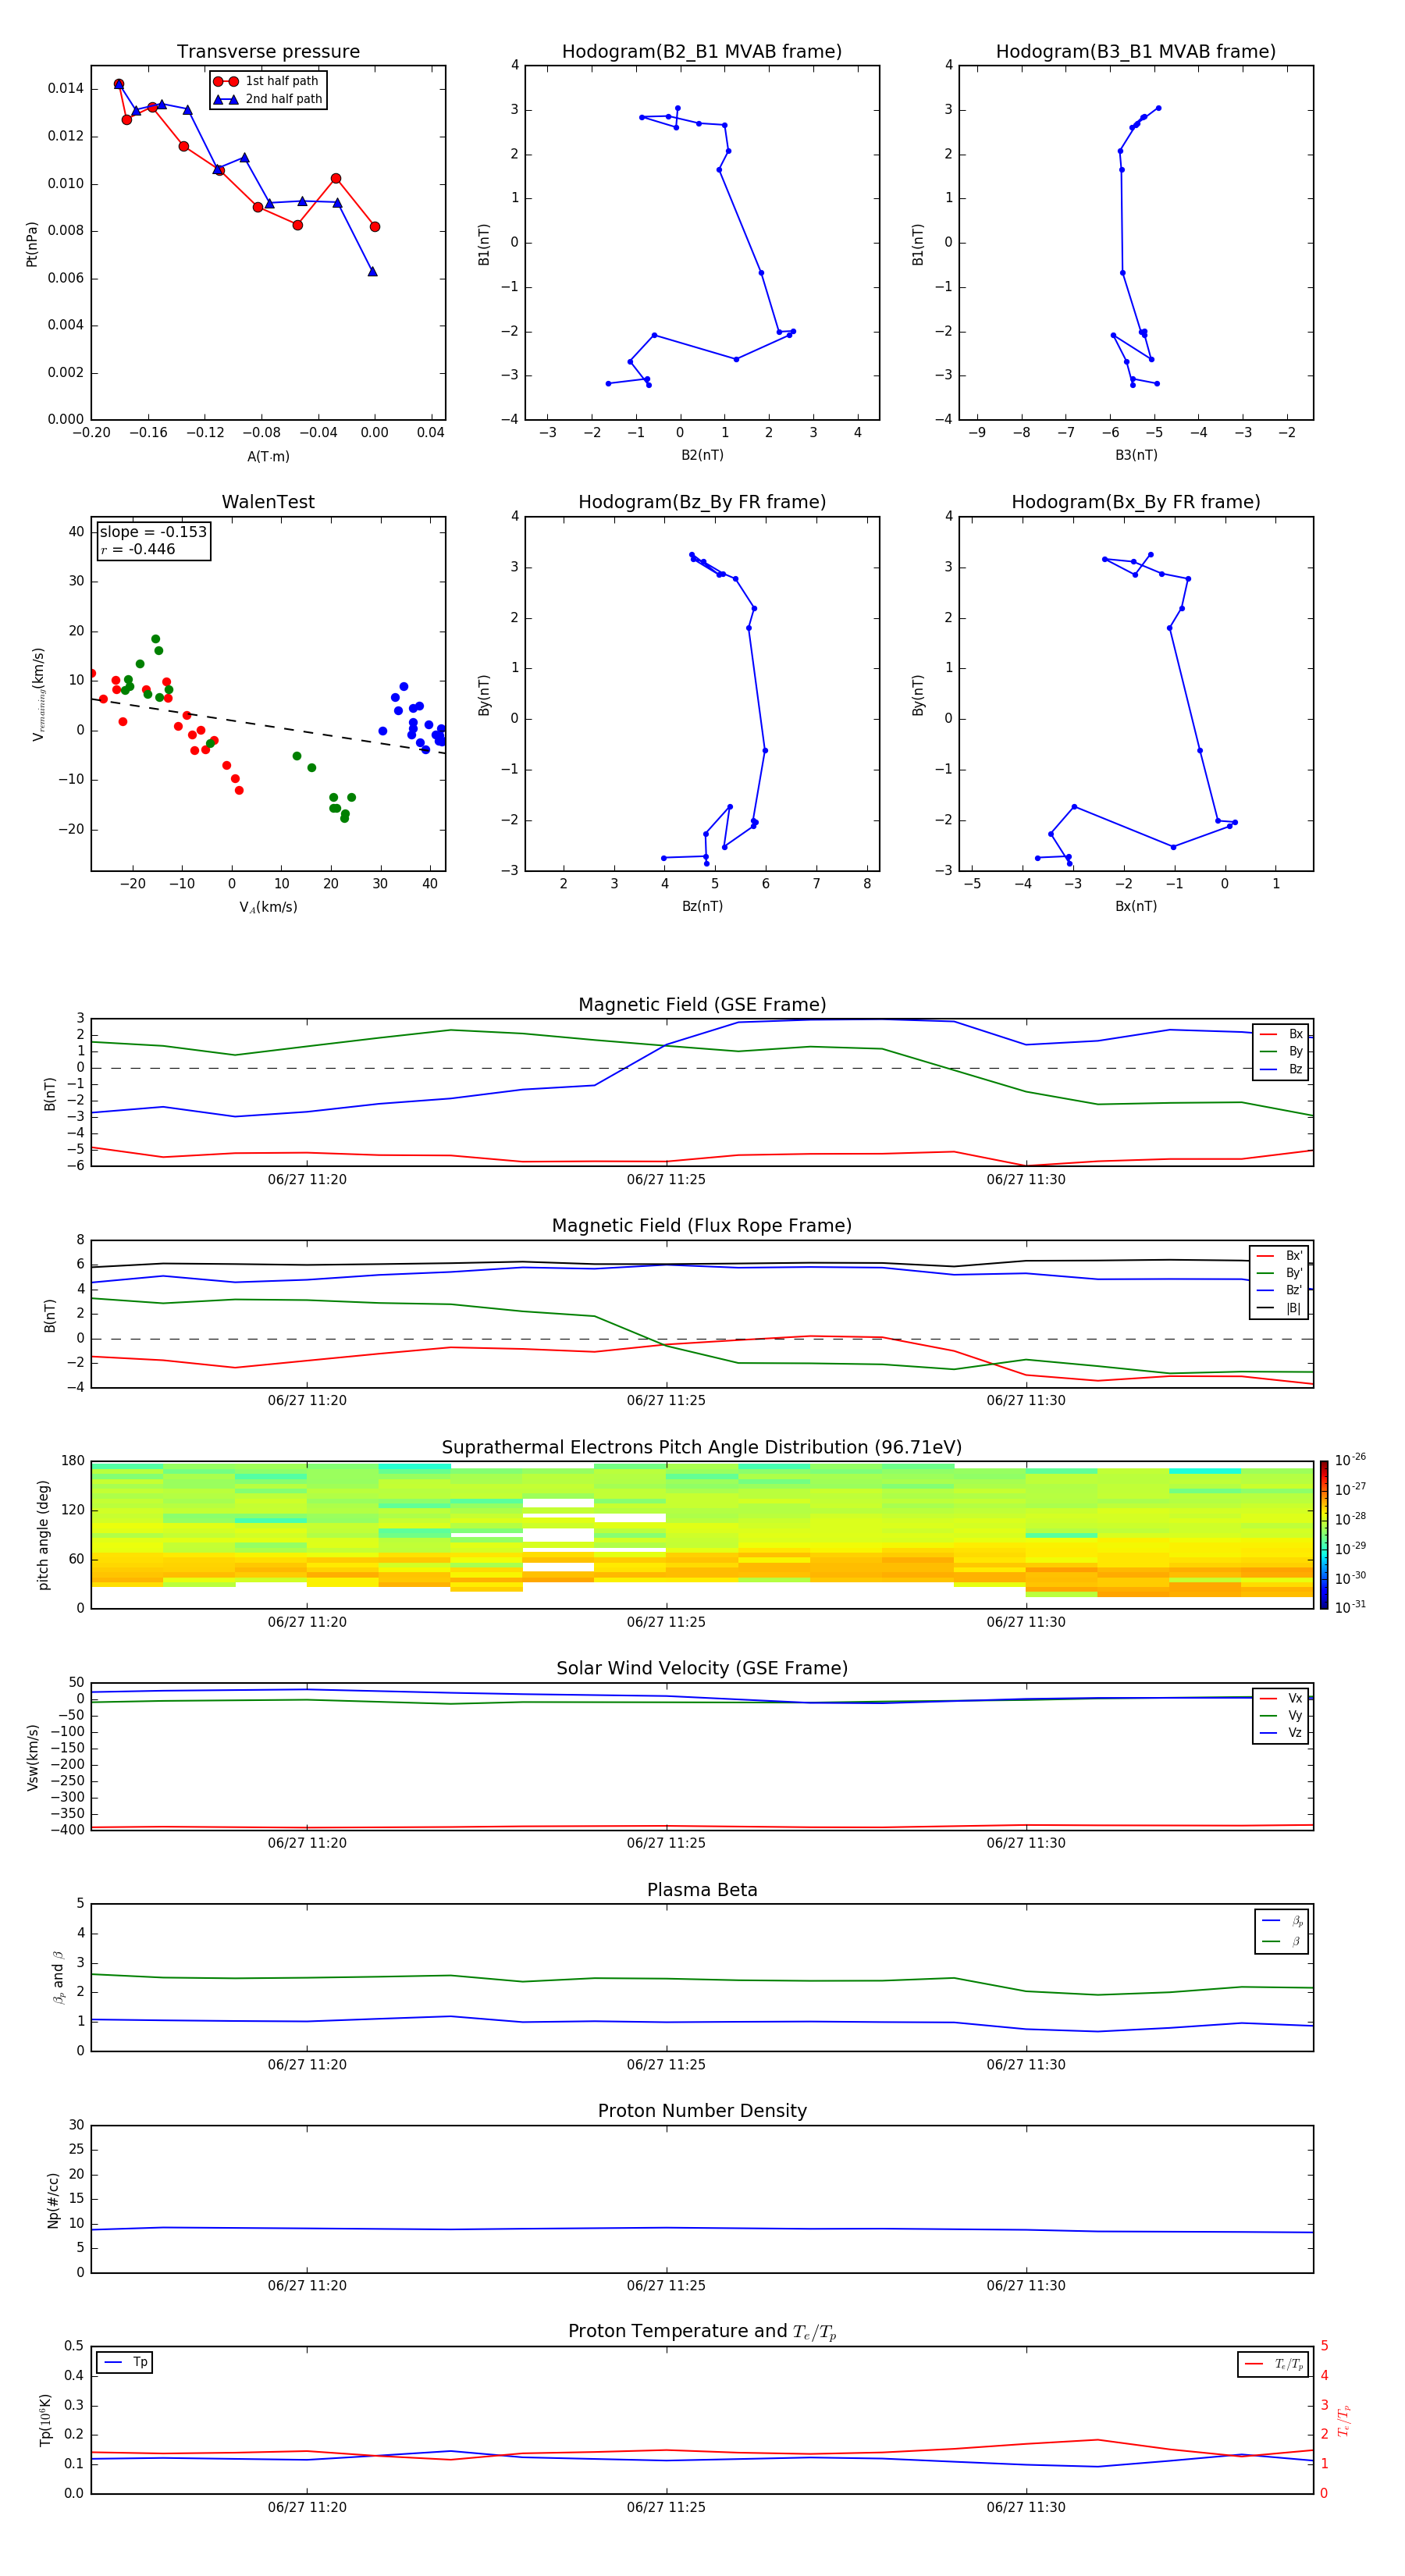Viewport: 1405px width, 2576px height.
Task: Click '06/27 11:30' under Plasma Beta plot
Action: click(x=1026, y=2065)
